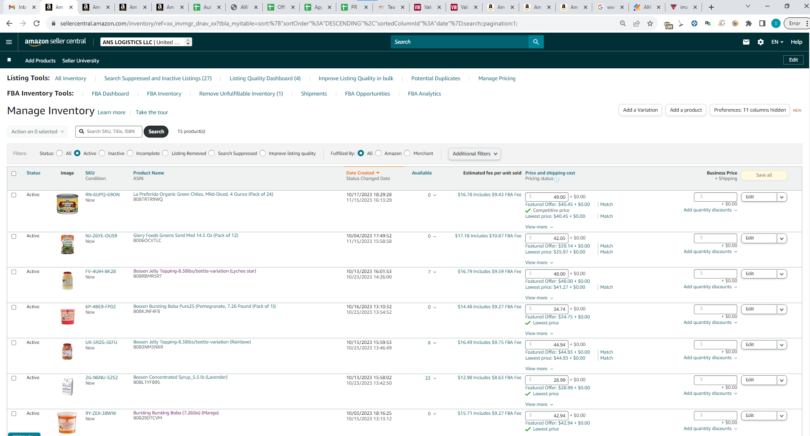This screenshot has width=810, height=436.
Task: Click the amazon seller central logo
Action: coord(55,42)
